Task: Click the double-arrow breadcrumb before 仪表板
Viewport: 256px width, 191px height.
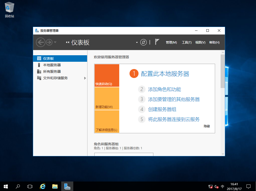Action: (68, 42)
